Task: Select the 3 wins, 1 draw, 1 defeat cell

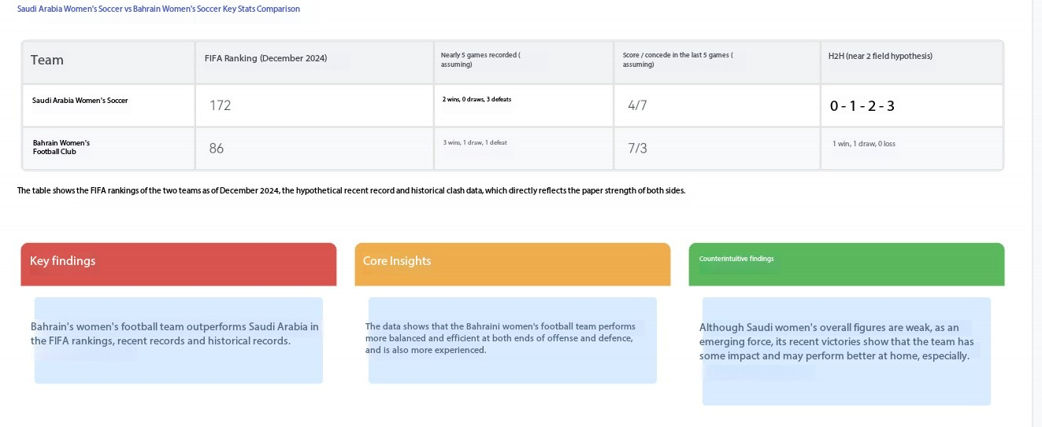Action: (475, 143)
